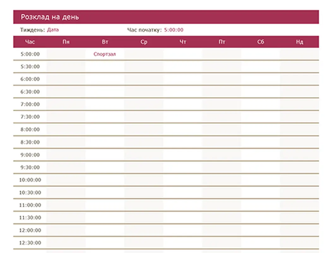Select the 'Пт' column header
Image resolution: width=329 pixels, height=253 pixels.
222,42
